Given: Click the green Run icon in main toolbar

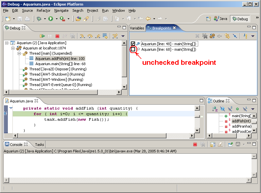Looking at the screenshot, I should point(51,19).
